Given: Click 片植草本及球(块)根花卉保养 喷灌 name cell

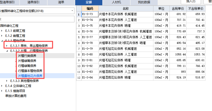Looking at the screenshot, I should pyautogui.click(x=126, y=43).
